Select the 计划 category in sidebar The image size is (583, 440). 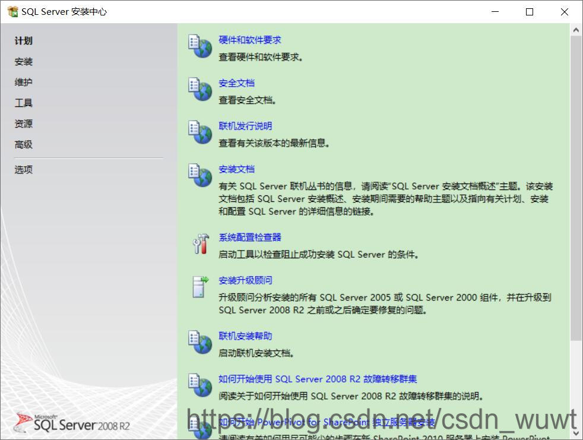coord(23,40)
